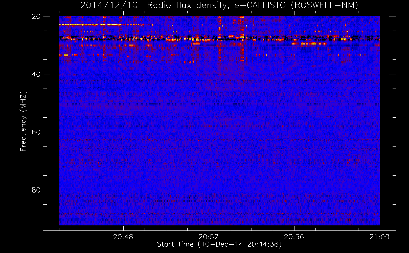Click the plot title '2014/12/10 Radio flux density'
Viewport: 409px width, 253px height.
pyautogui.click(x=155, y=5)
